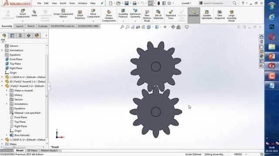
Task: Open Linear Component Pattern tool
Action: pyautogui.click(x=63, y=13)
